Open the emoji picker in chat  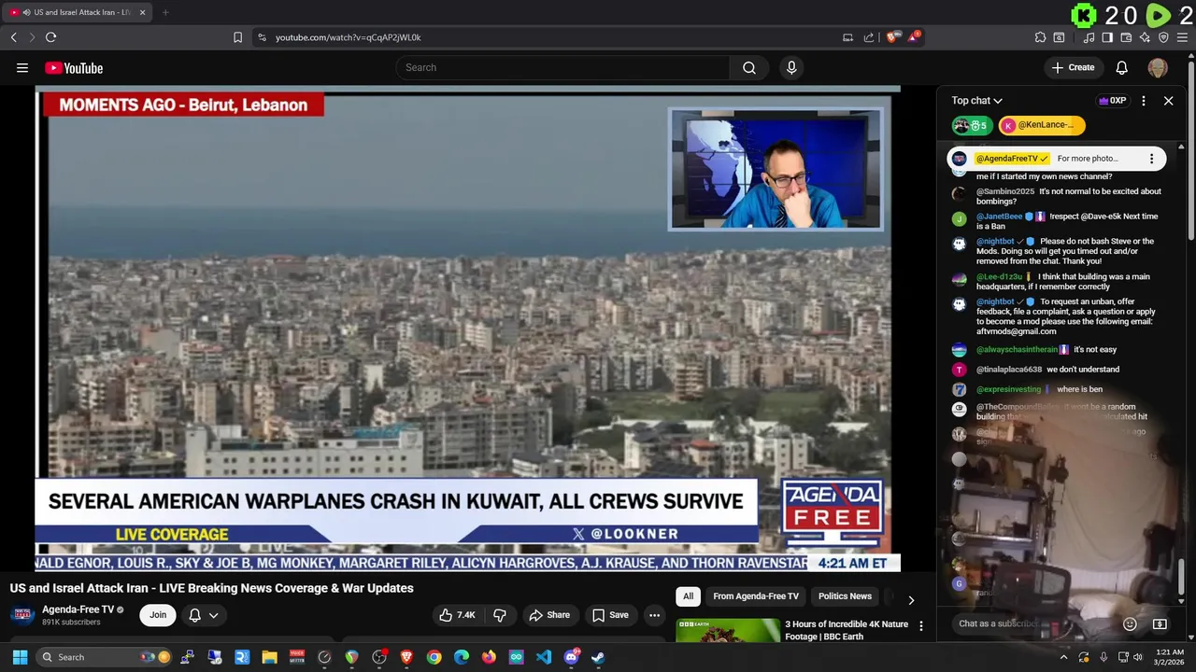click(1130, 623)
